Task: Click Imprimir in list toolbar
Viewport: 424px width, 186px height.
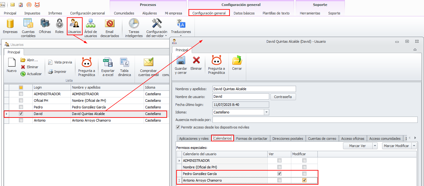Action: (x=57, y=72)
